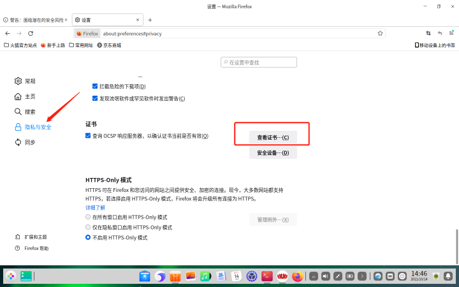Open the 常用网址 bookmark folder
This screenshot has height=287, width=459.
point(81,45)
